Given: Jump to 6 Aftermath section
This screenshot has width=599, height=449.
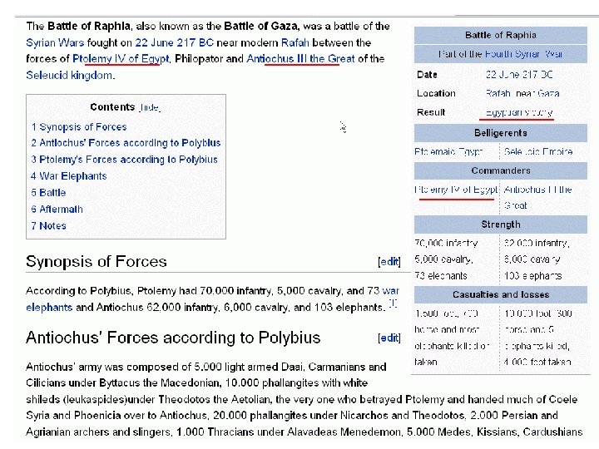Looking at the screenshot, I should coord(57,210).
